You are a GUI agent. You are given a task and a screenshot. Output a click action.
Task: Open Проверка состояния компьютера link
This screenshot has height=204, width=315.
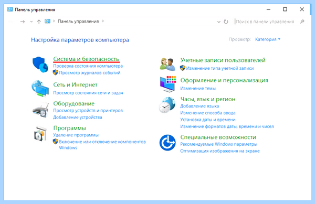coord(88,66)
